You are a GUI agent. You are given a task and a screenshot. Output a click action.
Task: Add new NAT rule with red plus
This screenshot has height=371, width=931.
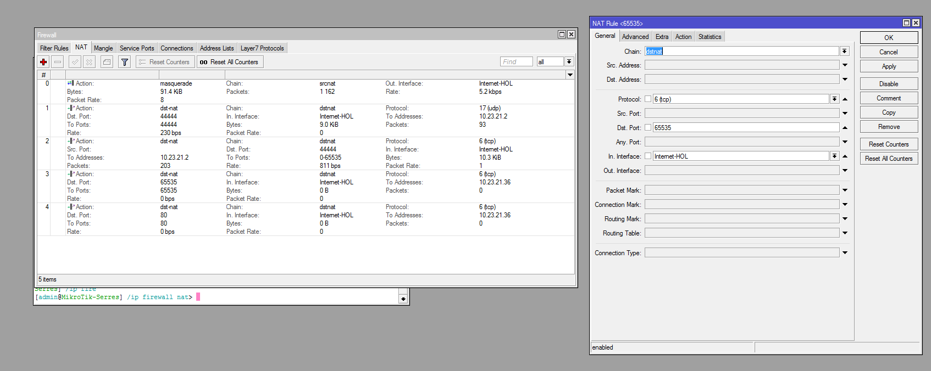(43, 62)
